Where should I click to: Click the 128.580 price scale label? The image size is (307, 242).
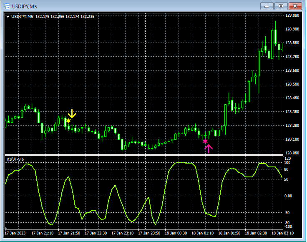click(292, 84)
